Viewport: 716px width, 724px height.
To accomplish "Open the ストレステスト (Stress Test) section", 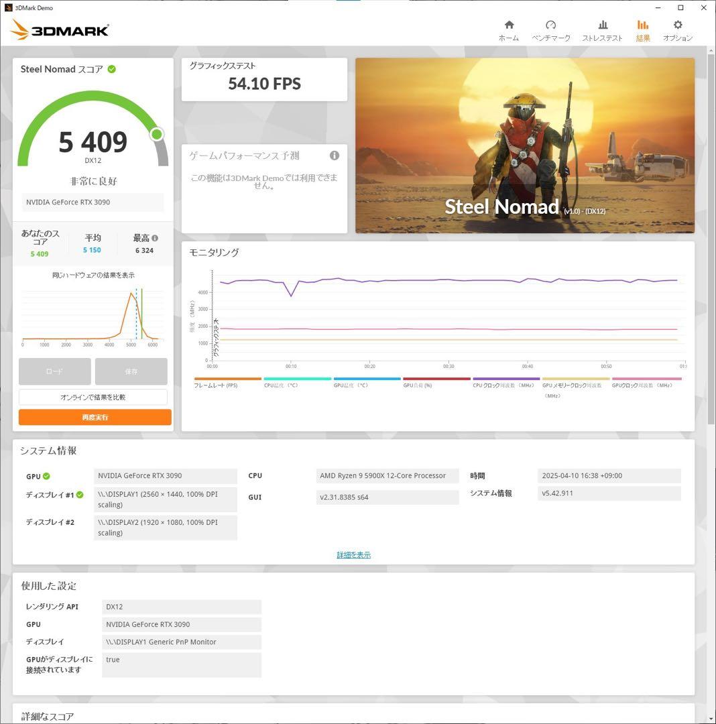I will [x=602, y=29].
